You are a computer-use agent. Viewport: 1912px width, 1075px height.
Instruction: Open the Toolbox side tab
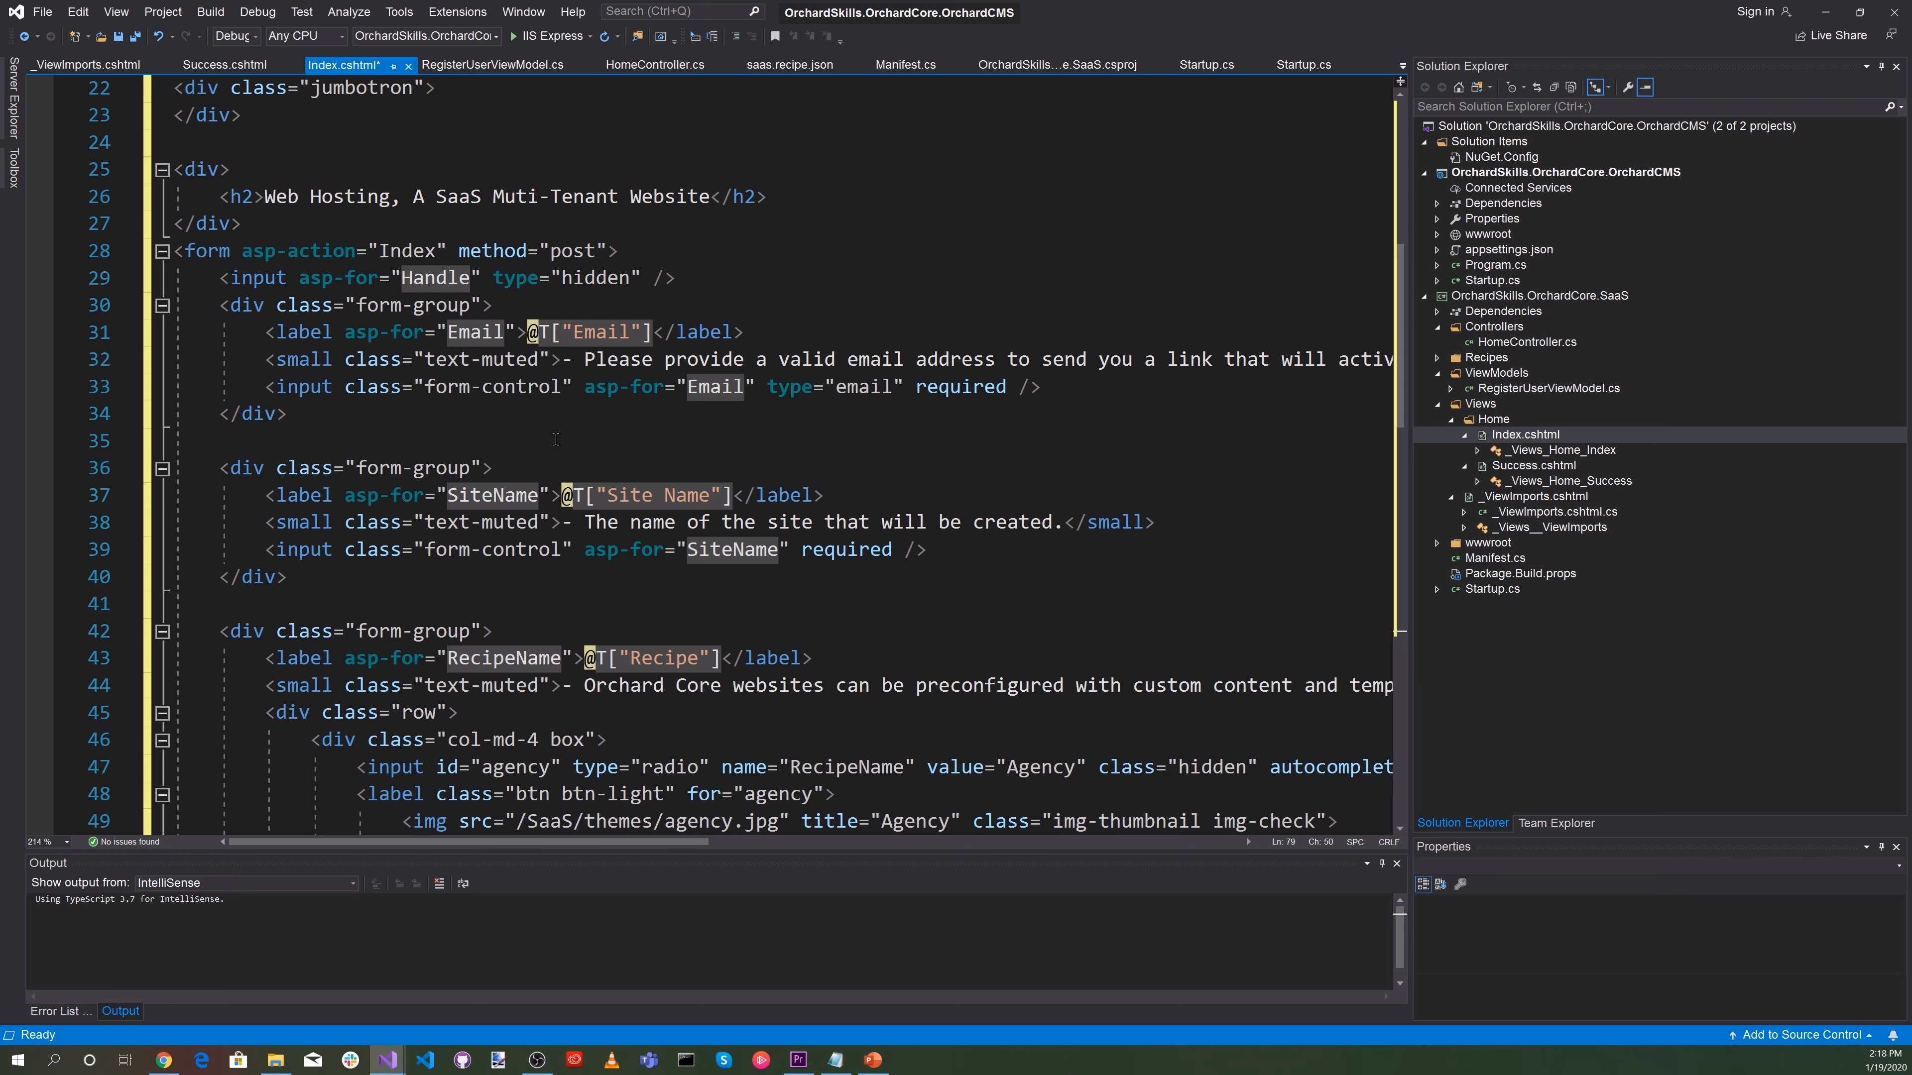point(13,168)
